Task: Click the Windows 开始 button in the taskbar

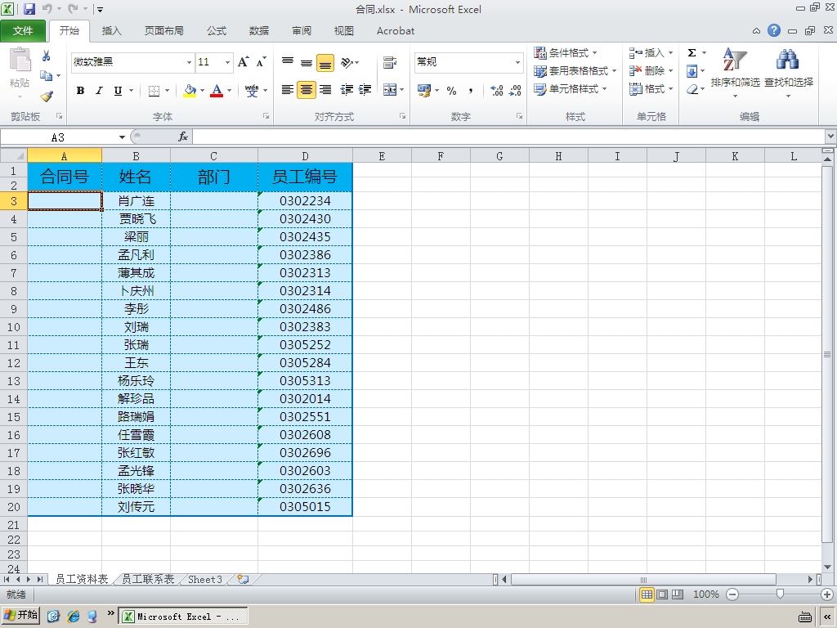Action: (x=21, y=615)
